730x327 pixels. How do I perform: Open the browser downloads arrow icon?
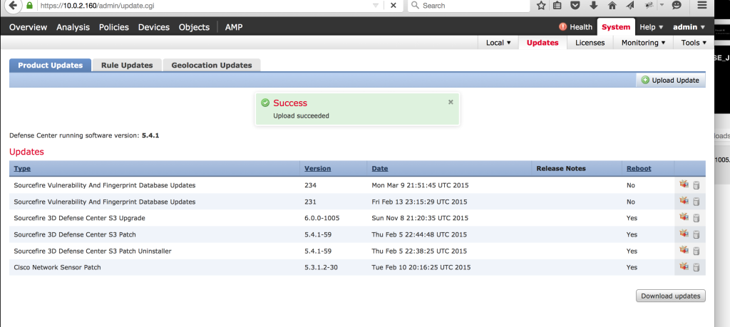593,6
